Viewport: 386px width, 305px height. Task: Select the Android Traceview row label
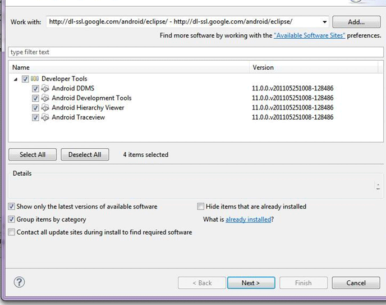tap(79, 117)
